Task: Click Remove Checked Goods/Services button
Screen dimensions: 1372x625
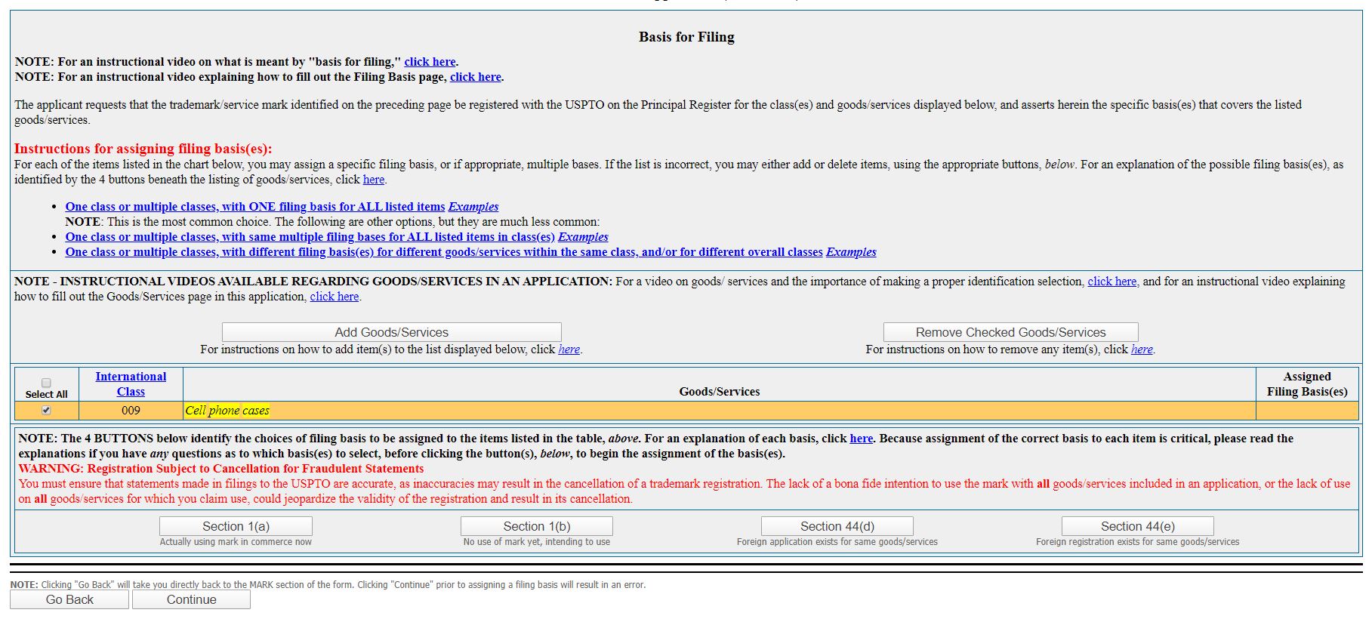Action: [1010, 332]
